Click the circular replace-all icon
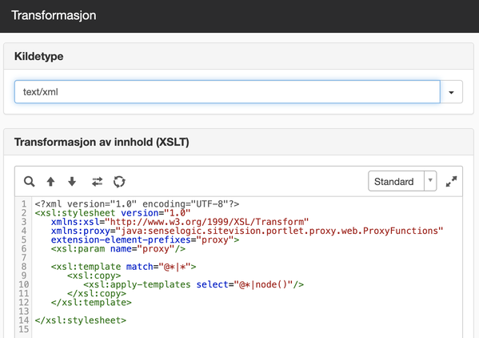This screenshot has width=479, height=338. [x=119, y=181]
